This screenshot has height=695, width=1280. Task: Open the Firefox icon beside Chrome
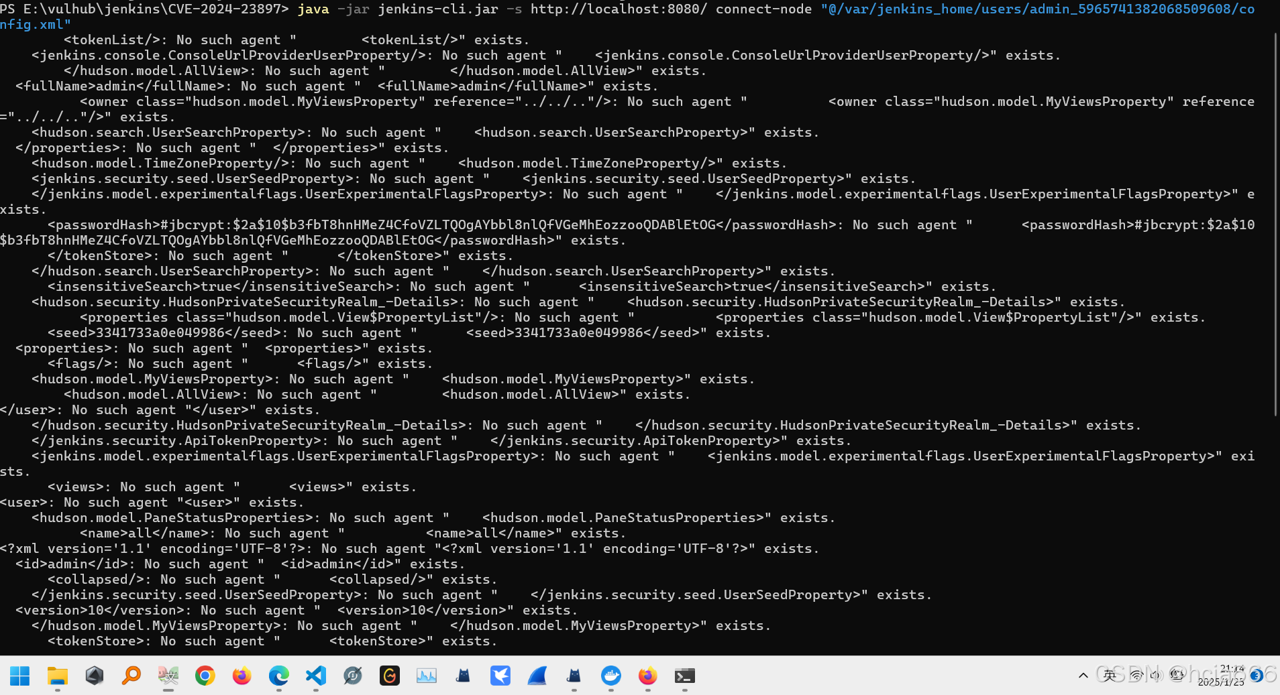[242, 676]
